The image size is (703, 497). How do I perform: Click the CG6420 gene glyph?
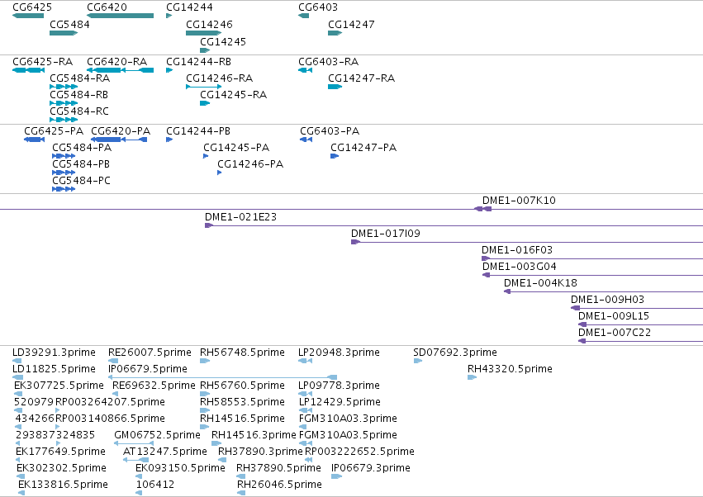click(x=120, y=16)
